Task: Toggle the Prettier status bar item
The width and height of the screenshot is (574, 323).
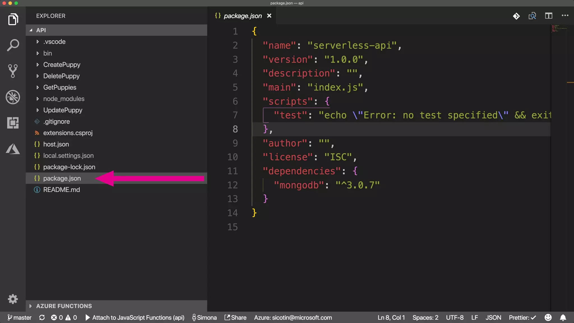Action: [x=522, y=317]
